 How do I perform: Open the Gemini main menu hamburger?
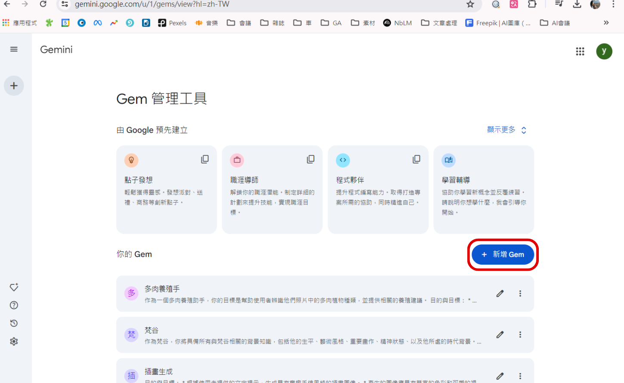click(x=14, y=49)
